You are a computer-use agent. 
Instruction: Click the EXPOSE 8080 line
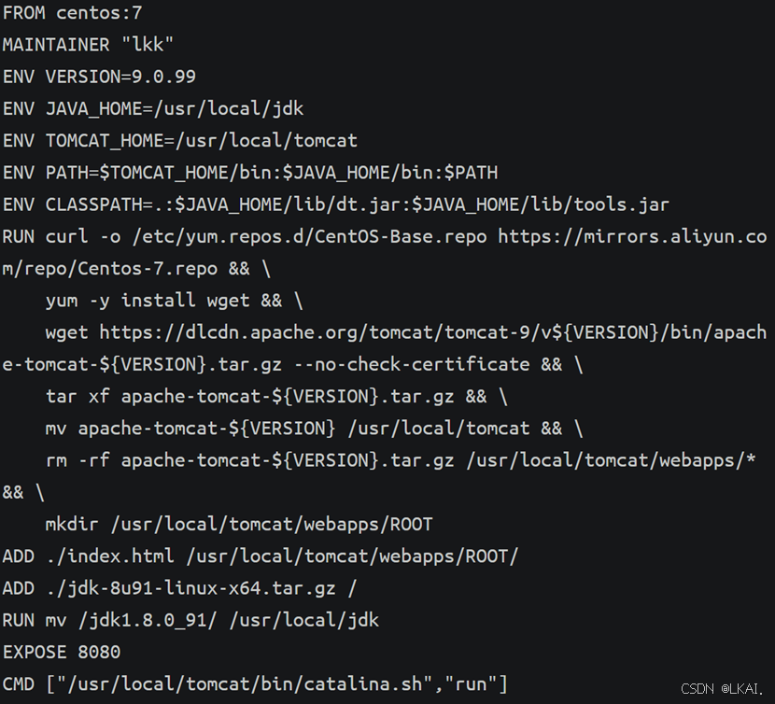[x=62, y=652]
